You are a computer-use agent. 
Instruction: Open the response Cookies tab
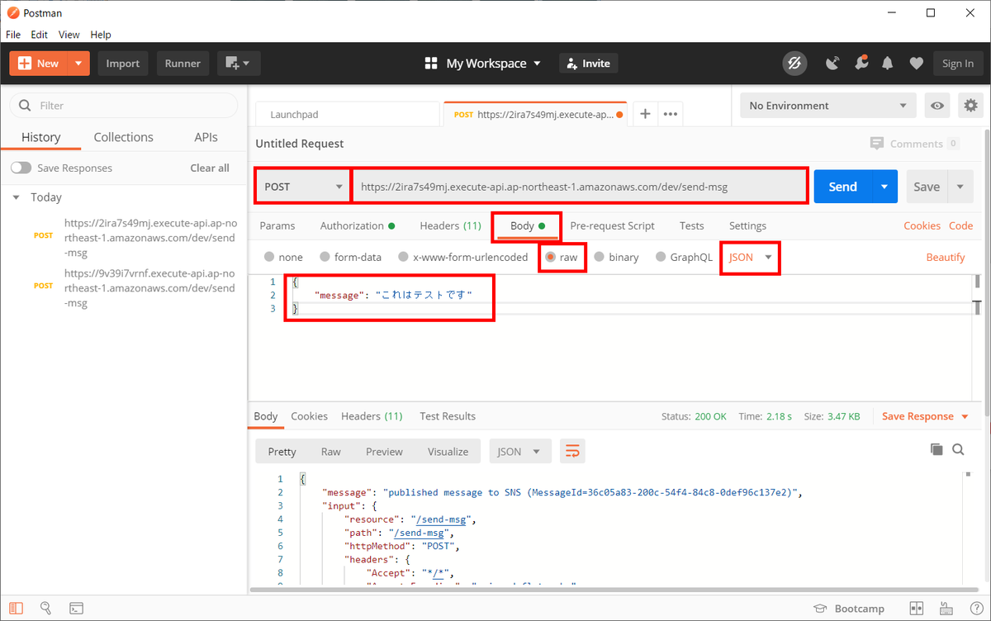point(309,416)
